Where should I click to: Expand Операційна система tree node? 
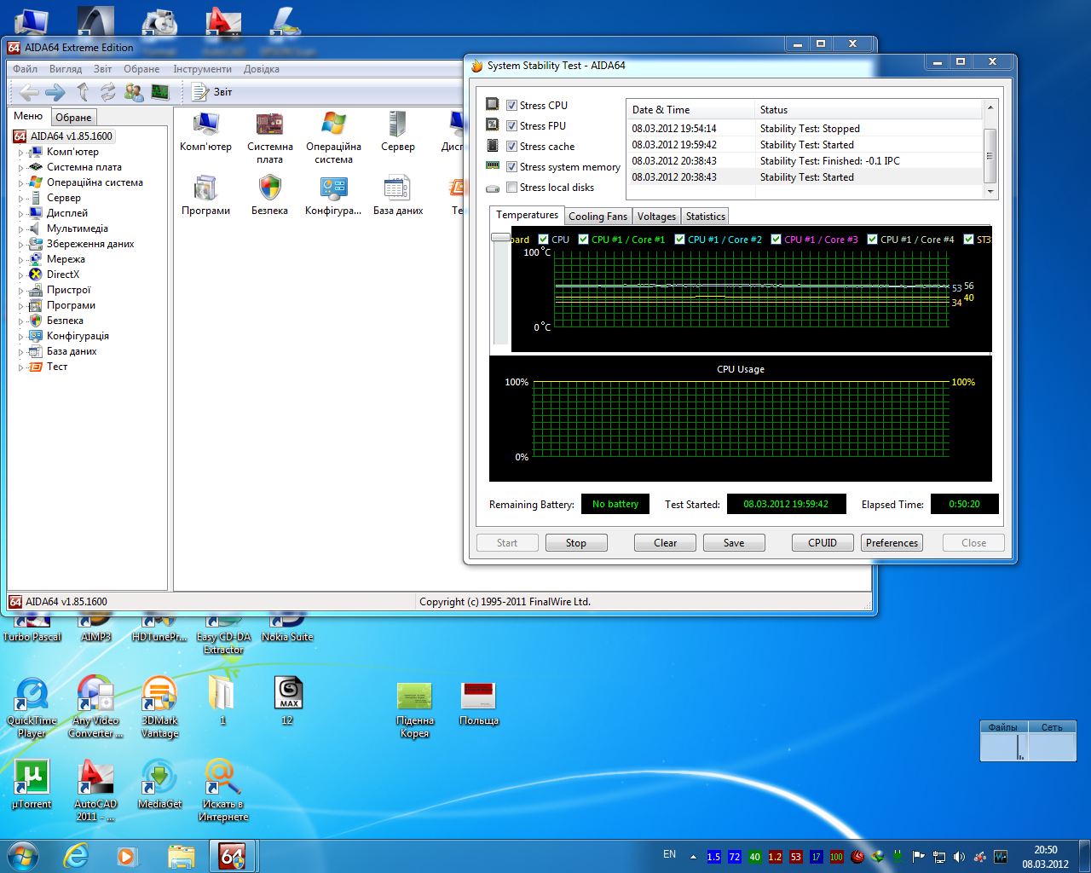[21, 183]
